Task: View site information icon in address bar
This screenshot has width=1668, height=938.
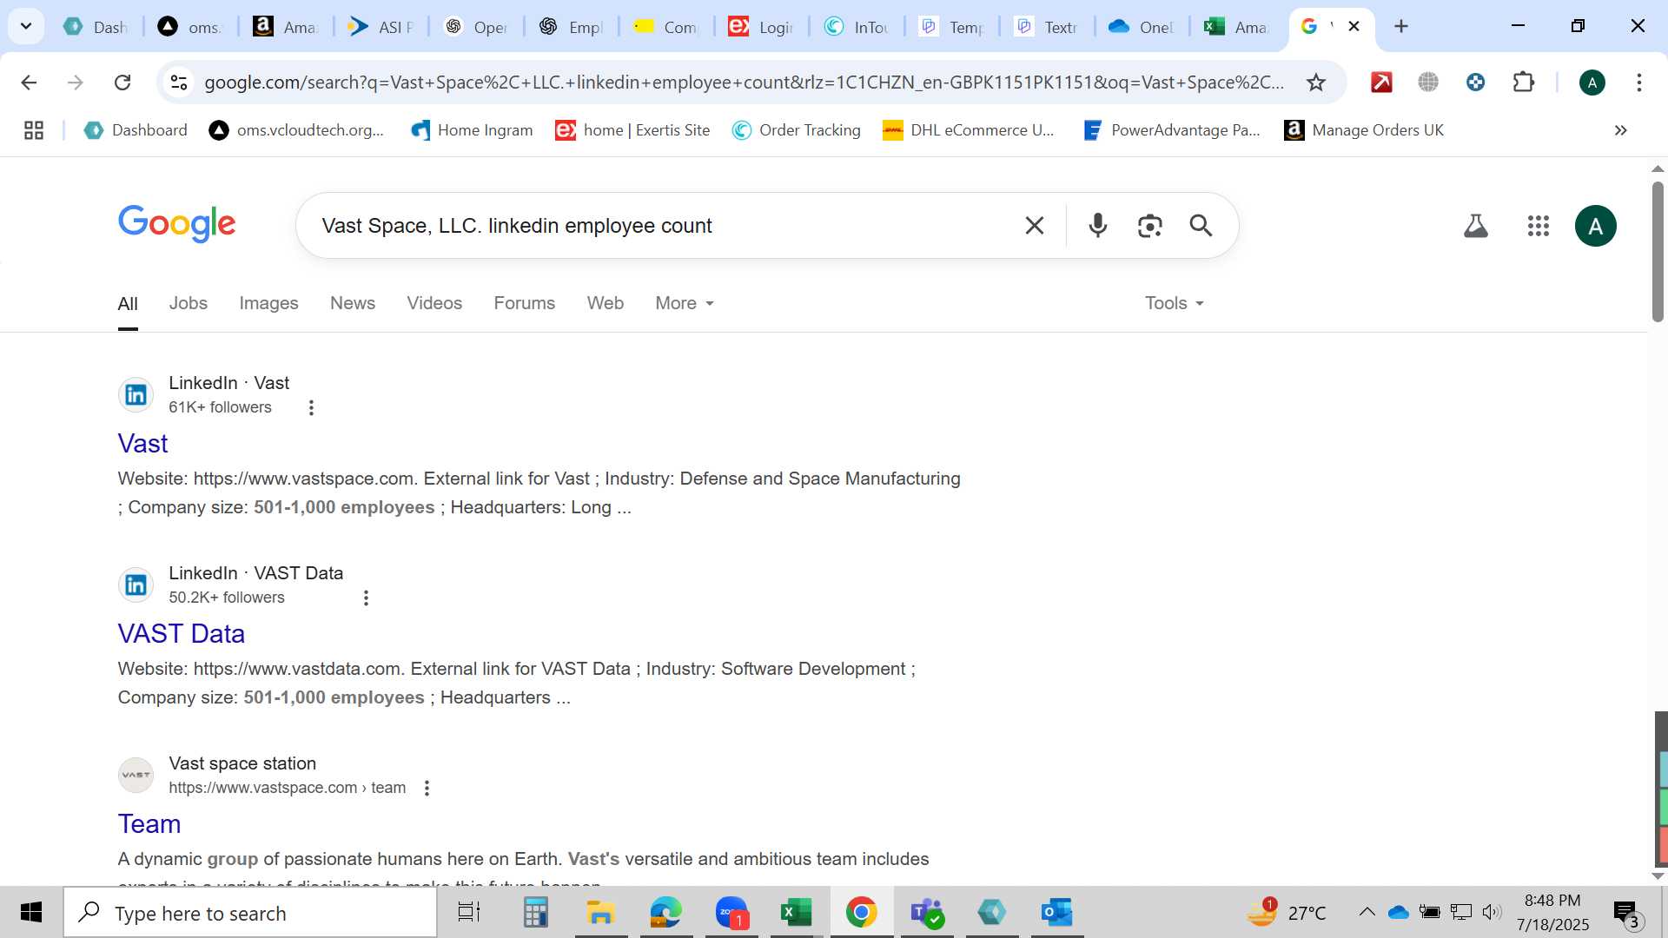Action: click(x=179, y=83)
